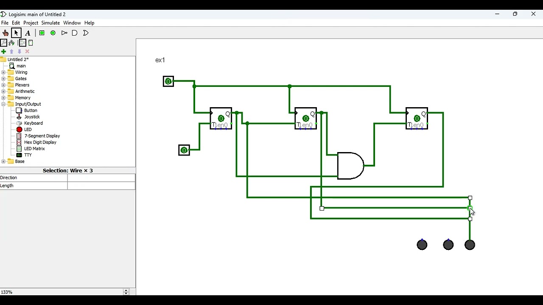Pick the NOT gate tool
This screenshot has height=305, width=543.
click(64, 33)
